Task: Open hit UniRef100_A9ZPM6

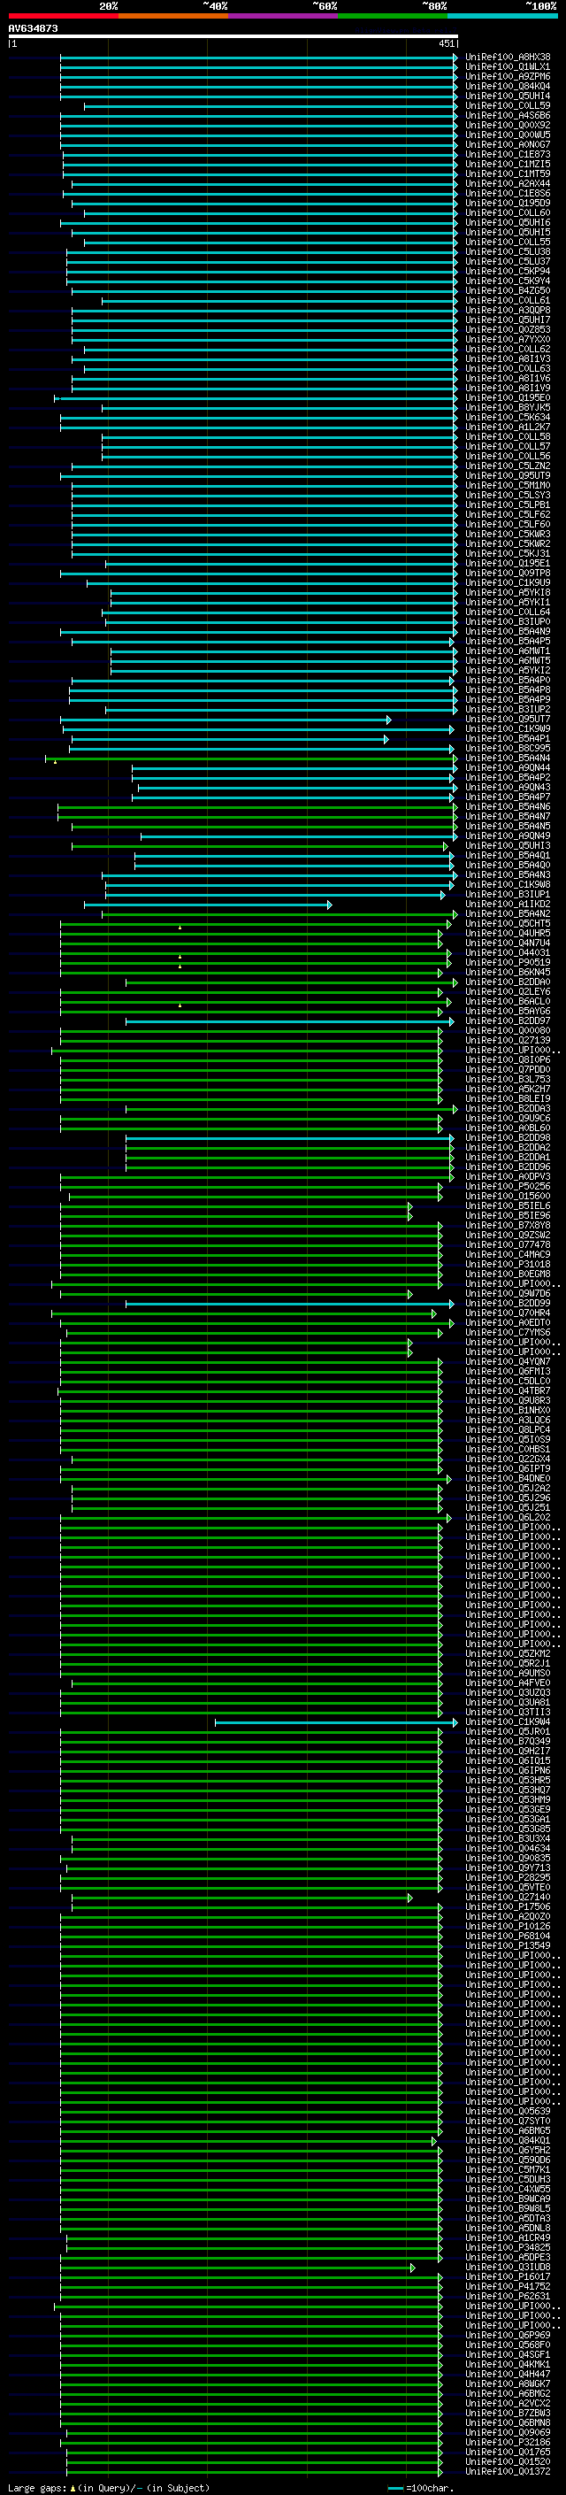Action: pyautogui.click(x=507, y=76)
